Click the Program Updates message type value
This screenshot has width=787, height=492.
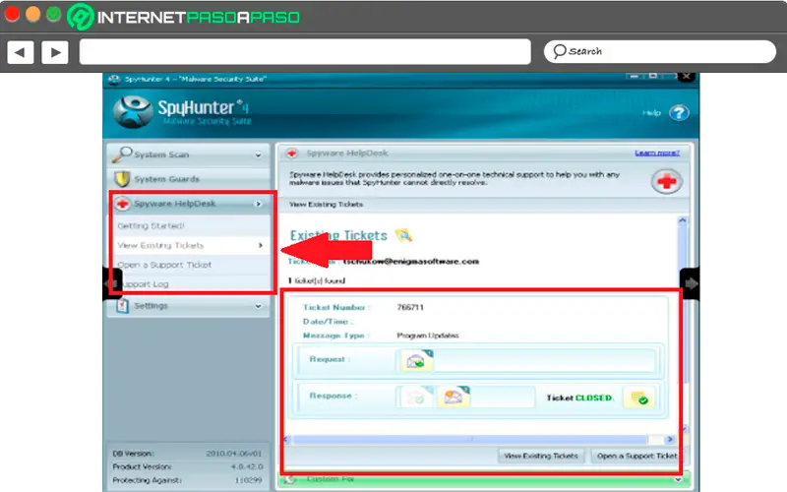(x=428, y=336)
